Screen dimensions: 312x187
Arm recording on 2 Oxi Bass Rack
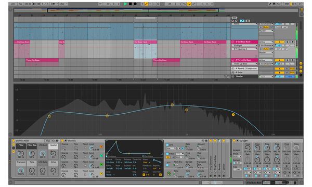point(292,42)
